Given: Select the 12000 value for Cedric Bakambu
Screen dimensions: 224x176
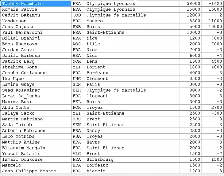Looking at the screenshot, I should [191, 15].
